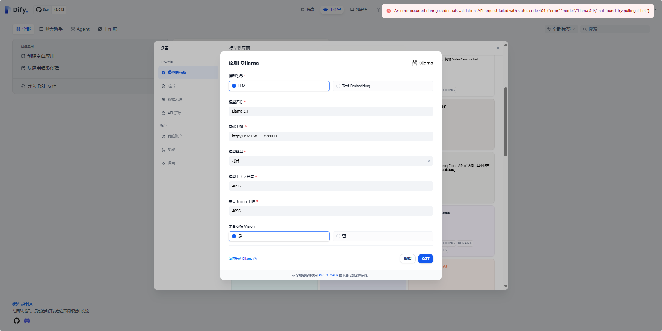Close the 设置 settings panel
This screenshot has height=331, width=662.
pos(498,48)
